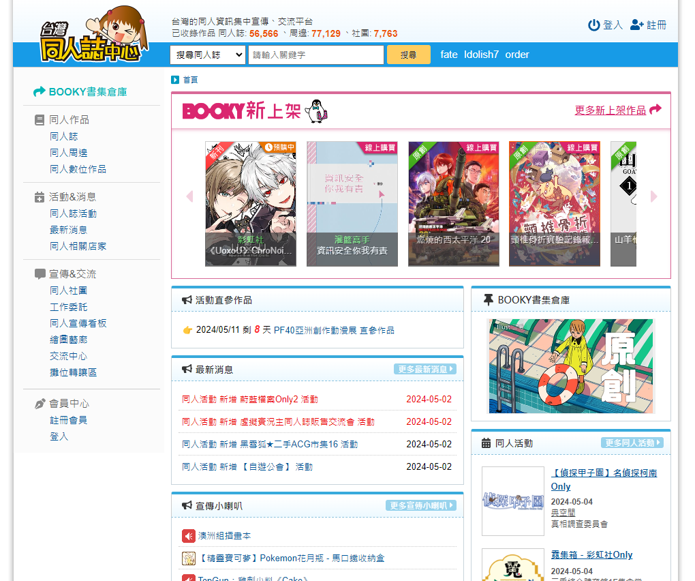Click the keyword search input field
Viewport: 695px width, 581px height.
point(316,55)
